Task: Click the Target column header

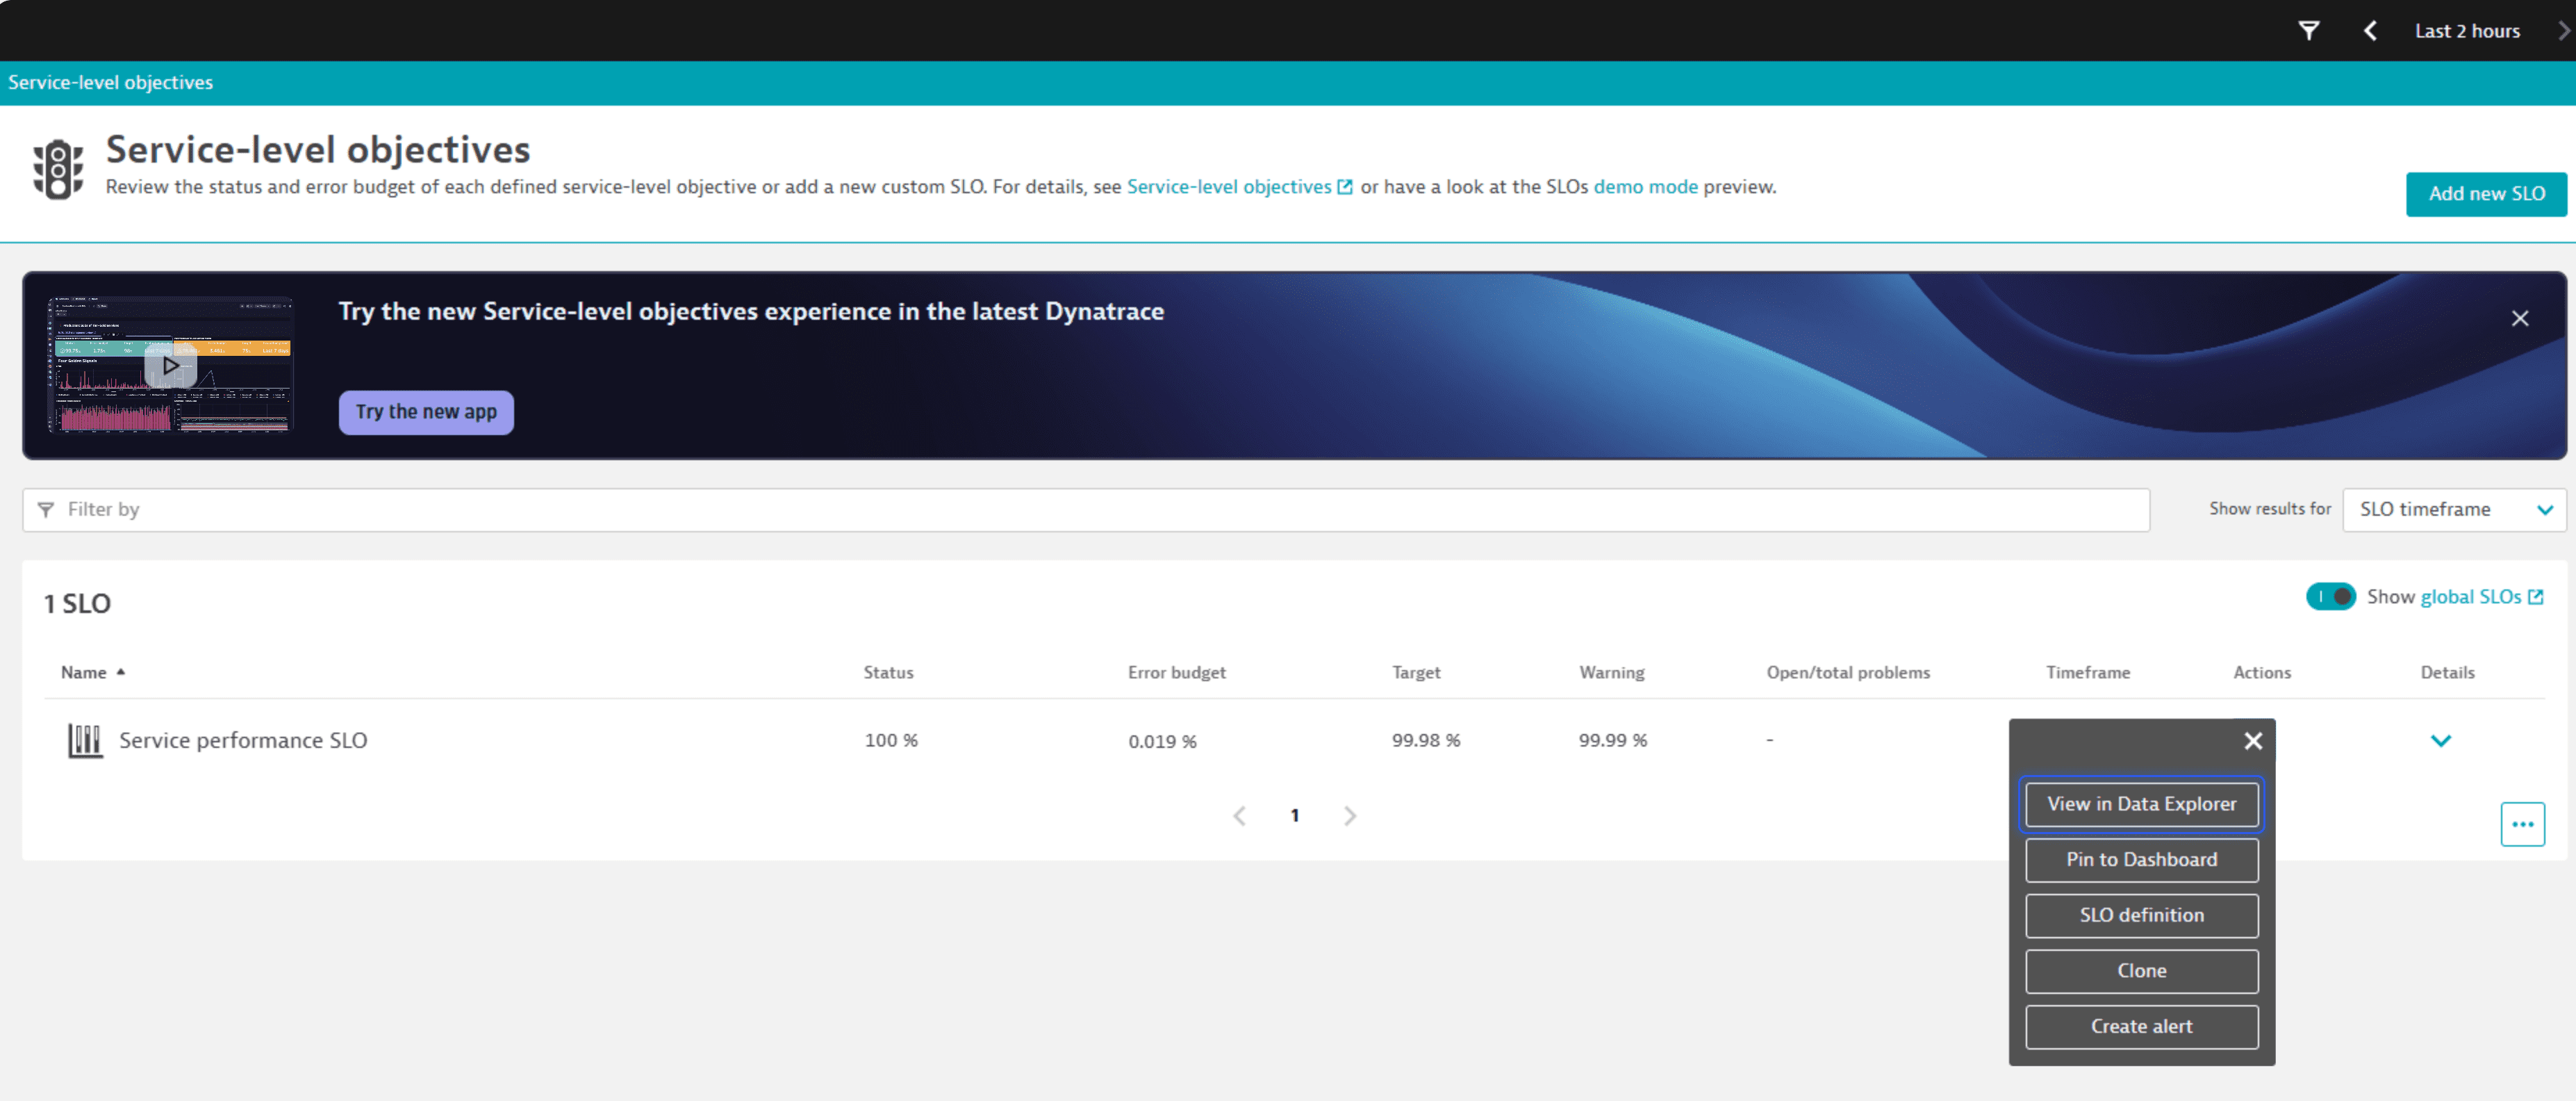Action: (x=1416, y=673)
